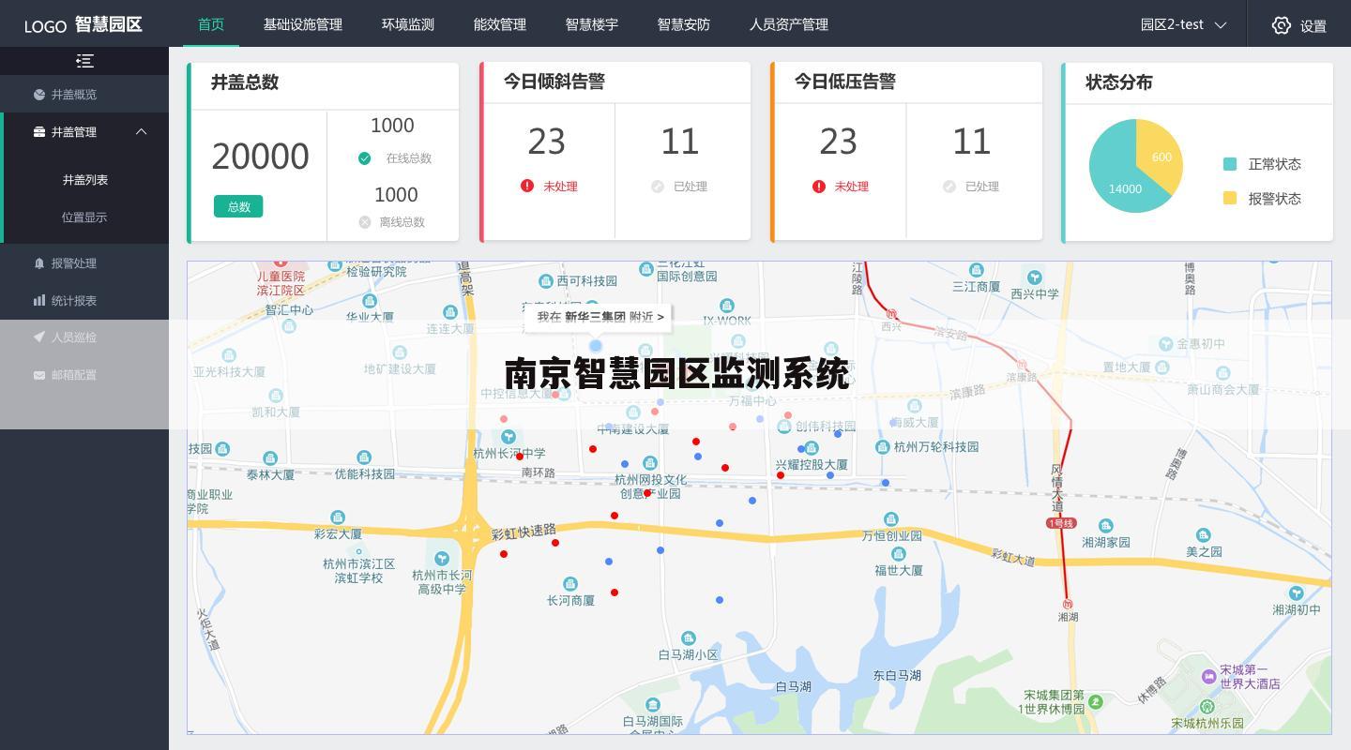Collapse the sidebar with the menu toggle icon
The image size is (1351, 750).
(84, 61)
